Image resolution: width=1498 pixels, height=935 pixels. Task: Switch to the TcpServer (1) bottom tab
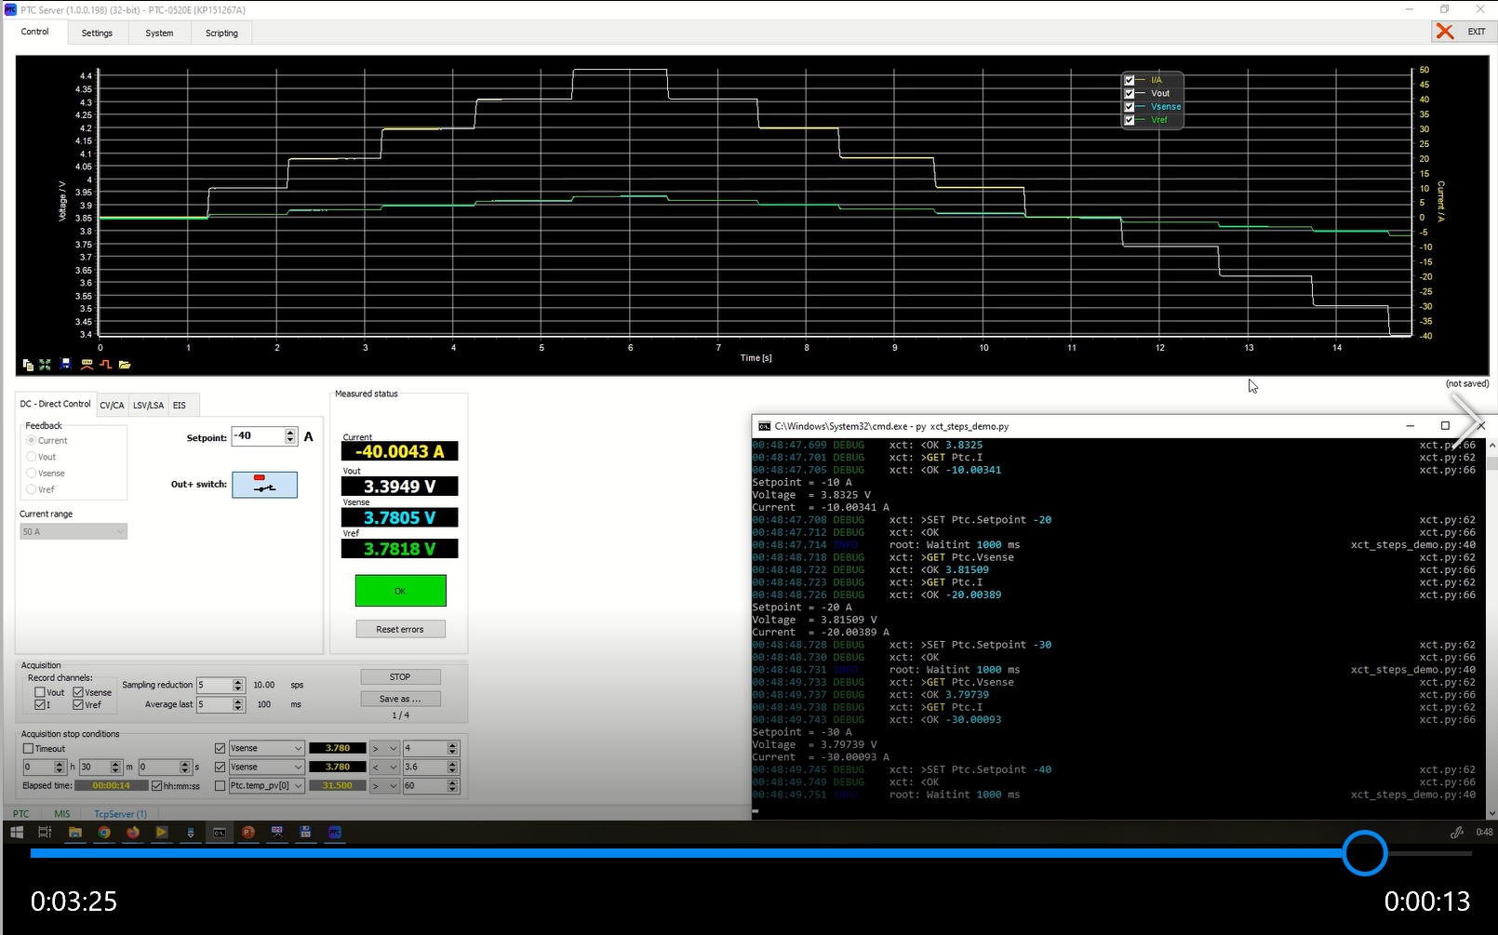[120, 814]
